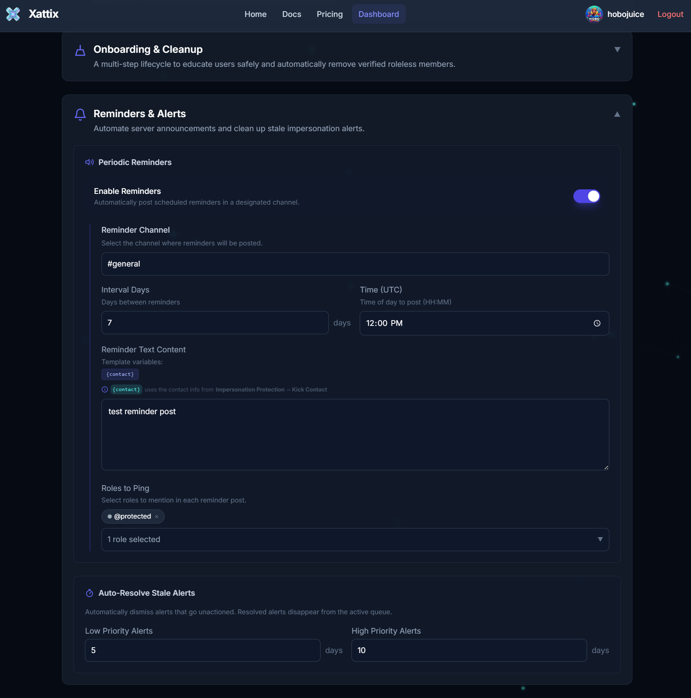Image resolution: width=691 pixels, height=698 pixels.
Task: Focus the Low Priority Alerts days field
Action: (x=203, y=651)
